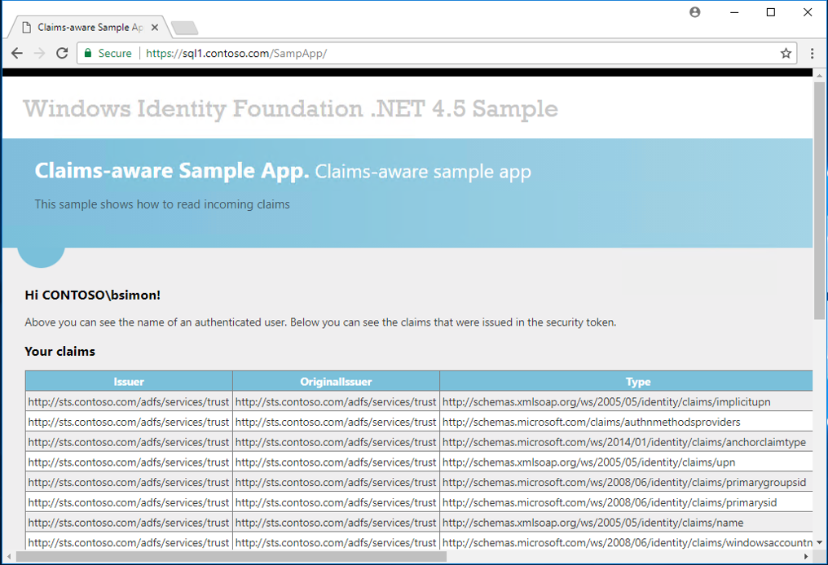Click the Issuer column header
The image size is (828, 565).
[x=129, y=381]
